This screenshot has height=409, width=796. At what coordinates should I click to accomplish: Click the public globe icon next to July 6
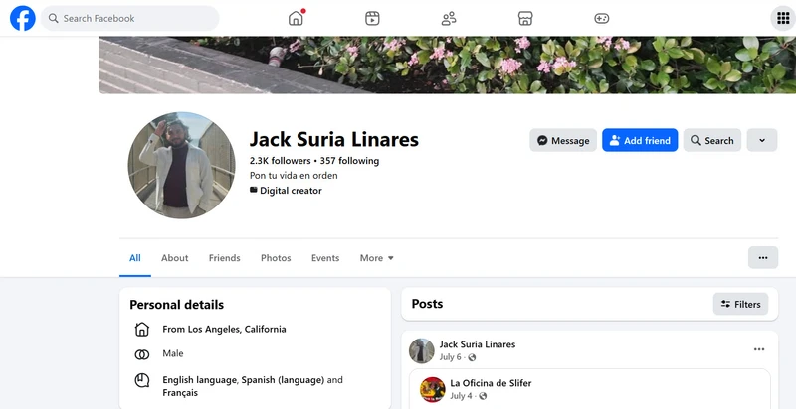click(472, 357)
